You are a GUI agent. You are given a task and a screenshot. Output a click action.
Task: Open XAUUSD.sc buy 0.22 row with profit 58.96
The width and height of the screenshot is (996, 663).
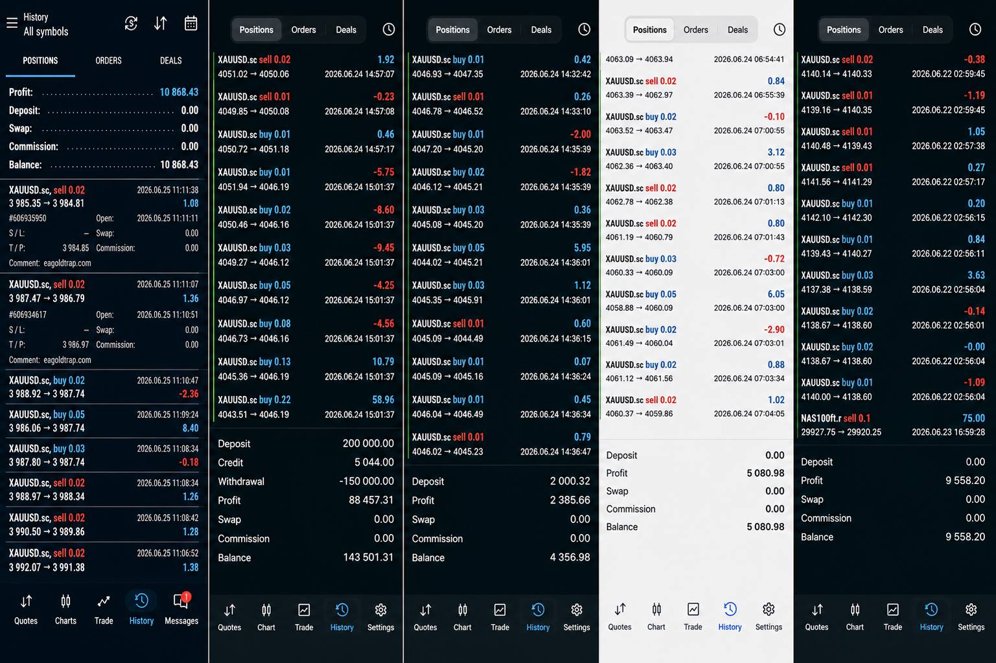click(x=306, y=407)
